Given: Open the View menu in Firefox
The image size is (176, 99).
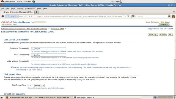Looking at the screenshot, I should click(x=13, y=9).
